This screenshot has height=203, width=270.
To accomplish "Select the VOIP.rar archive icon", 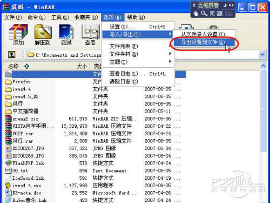I will 8,134.
